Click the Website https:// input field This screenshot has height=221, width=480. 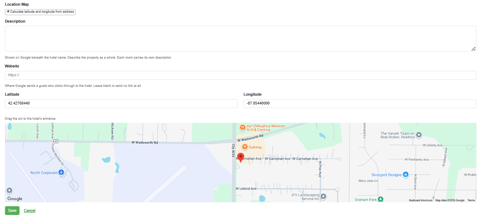coord(240,75)
